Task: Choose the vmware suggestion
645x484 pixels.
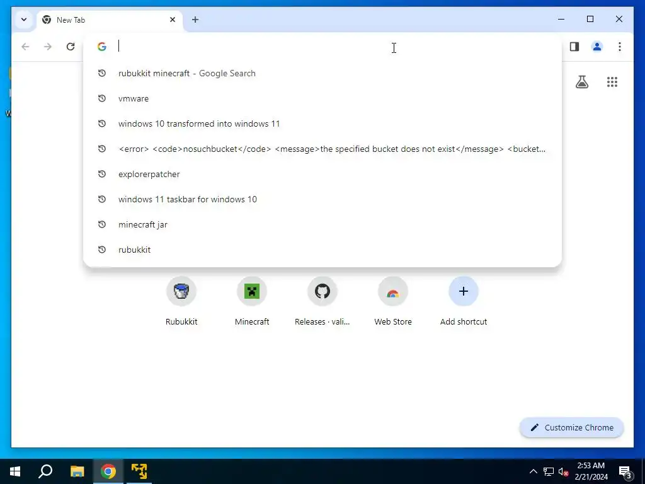Action: [322, 98]
